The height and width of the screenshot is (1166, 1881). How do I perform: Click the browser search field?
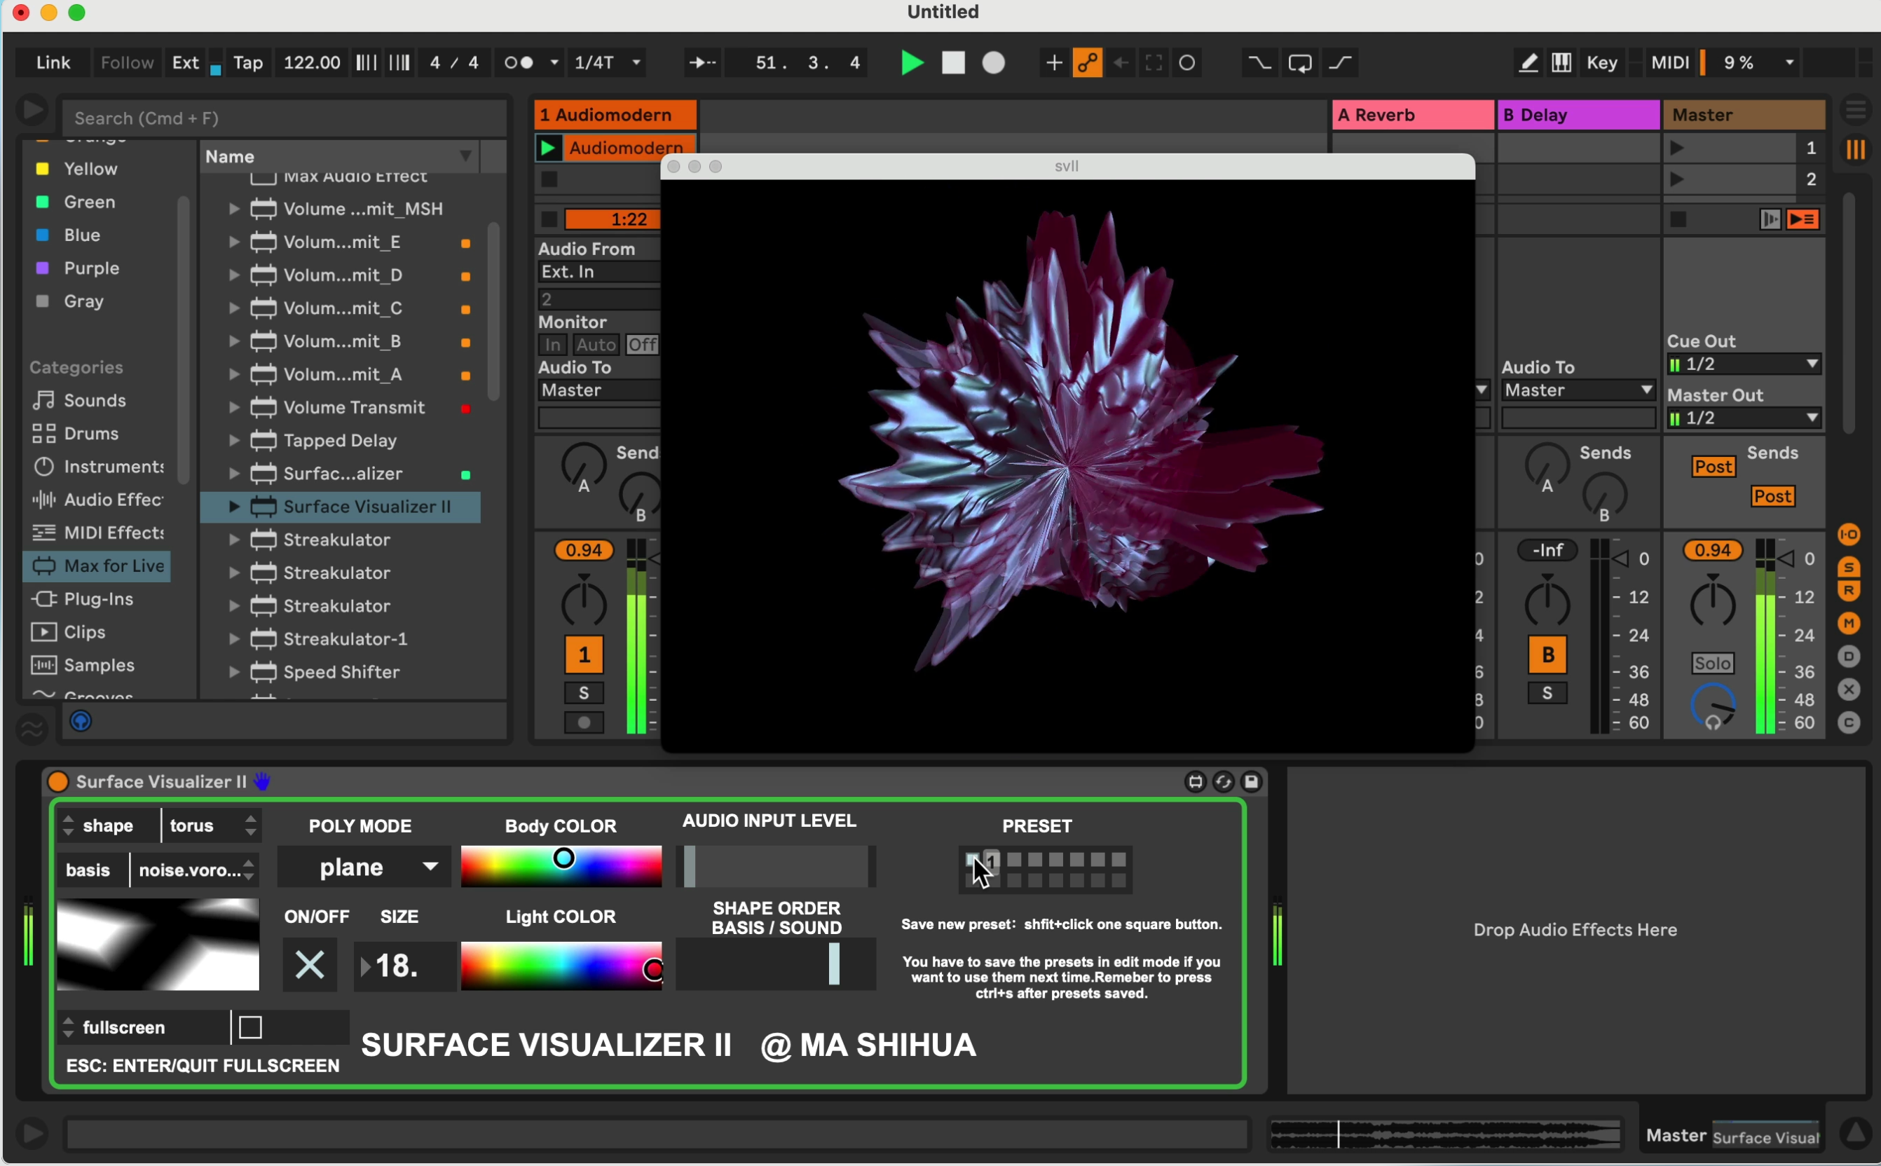pos(282,118)
